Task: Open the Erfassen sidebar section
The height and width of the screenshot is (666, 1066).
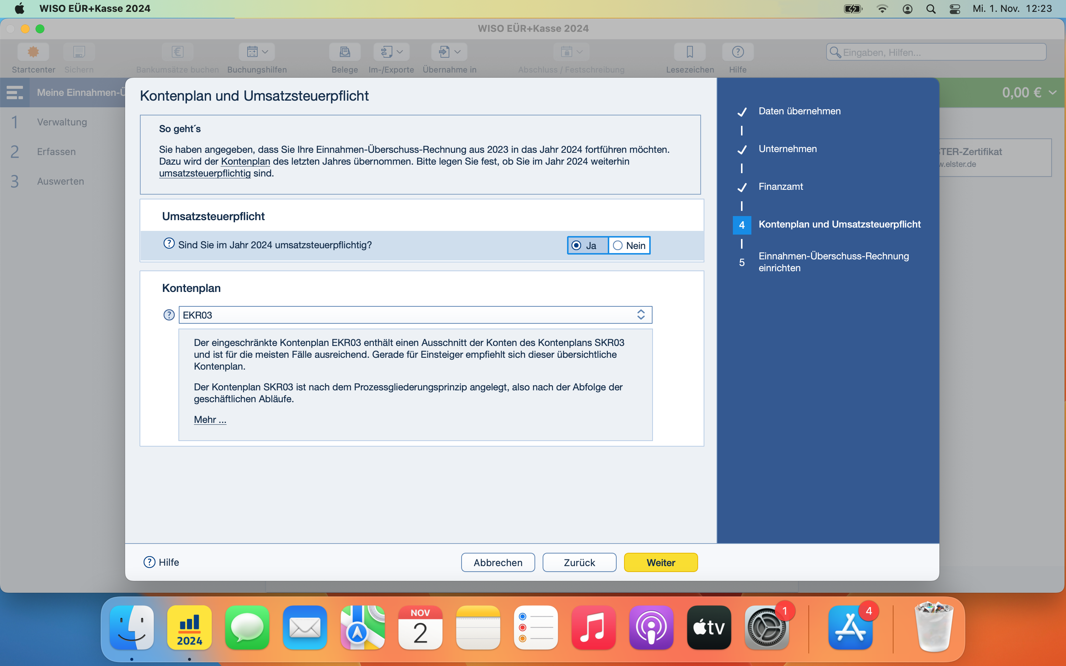Action: (56, 152)
